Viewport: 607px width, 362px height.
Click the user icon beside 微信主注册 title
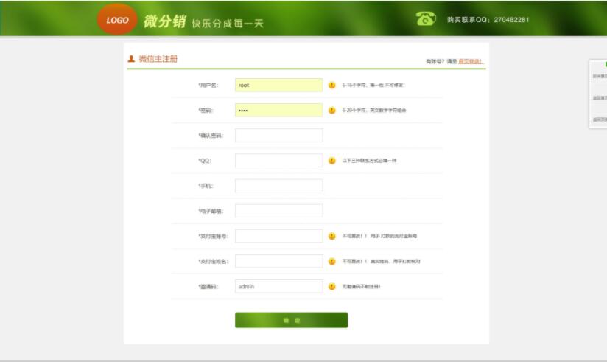pyautogui.click(x=131, y=59)
